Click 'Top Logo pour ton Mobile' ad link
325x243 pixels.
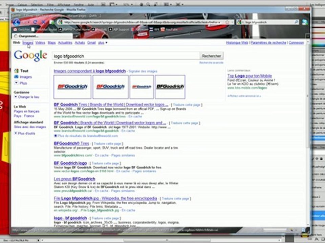250,76
